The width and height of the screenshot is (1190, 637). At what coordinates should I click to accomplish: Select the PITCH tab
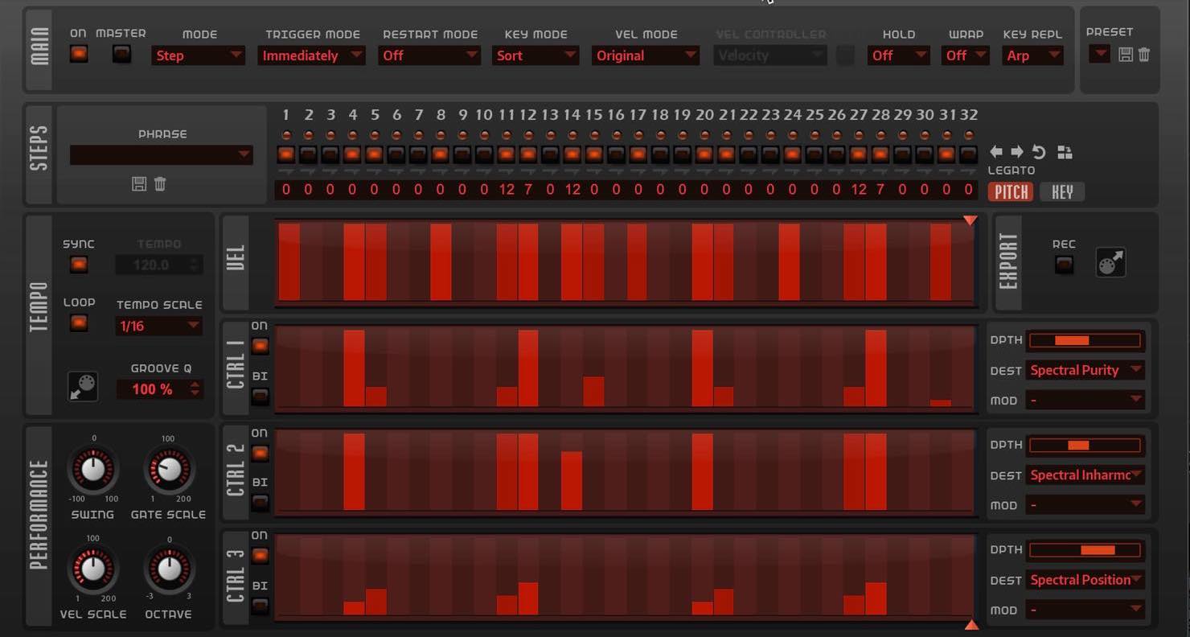click(1010, 191)
